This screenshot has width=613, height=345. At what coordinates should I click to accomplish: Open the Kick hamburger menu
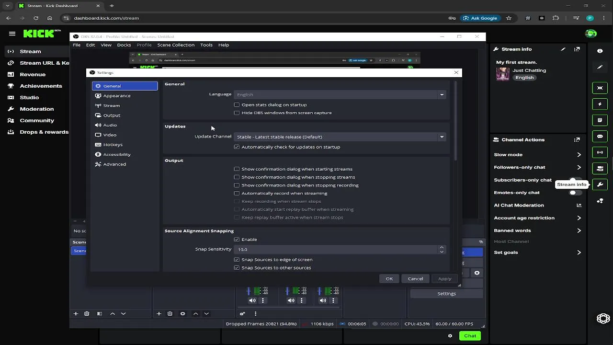12,34
